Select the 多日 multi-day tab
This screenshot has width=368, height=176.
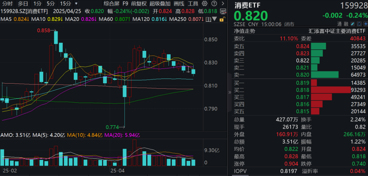(23, 4)
